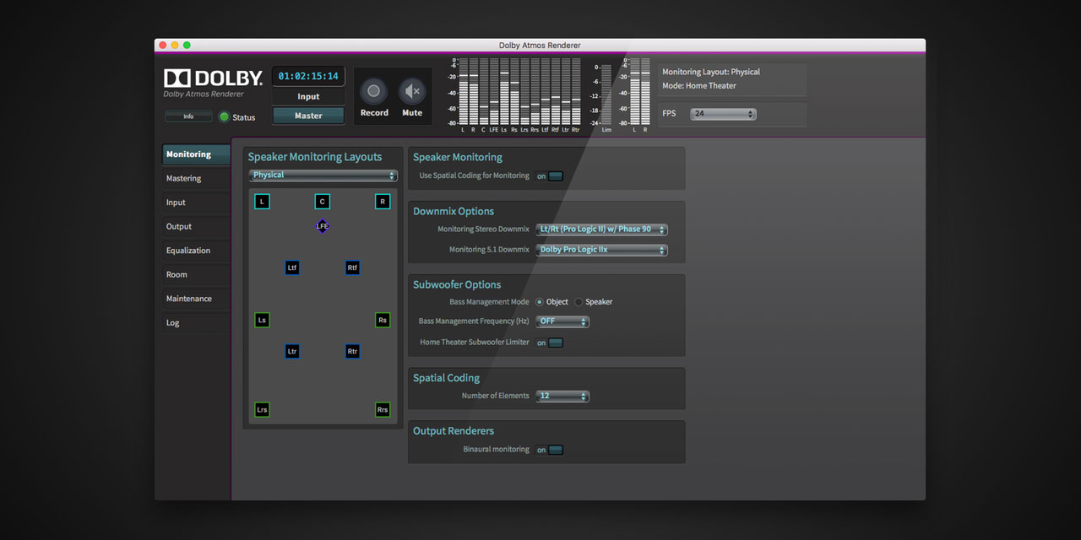Click the Info button
Screen dimensions: 1081x540
[x=188, y=116]
